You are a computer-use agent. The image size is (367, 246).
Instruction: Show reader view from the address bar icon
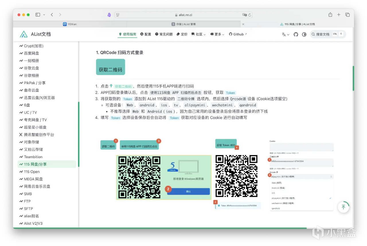pyautogui.click(x=118, y=15)
